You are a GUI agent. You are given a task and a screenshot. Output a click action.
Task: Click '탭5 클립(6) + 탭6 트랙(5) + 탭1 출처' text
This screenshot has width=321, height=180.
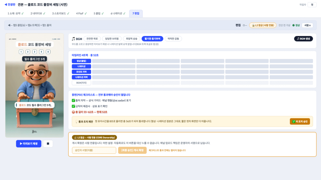tap(32, 25)
